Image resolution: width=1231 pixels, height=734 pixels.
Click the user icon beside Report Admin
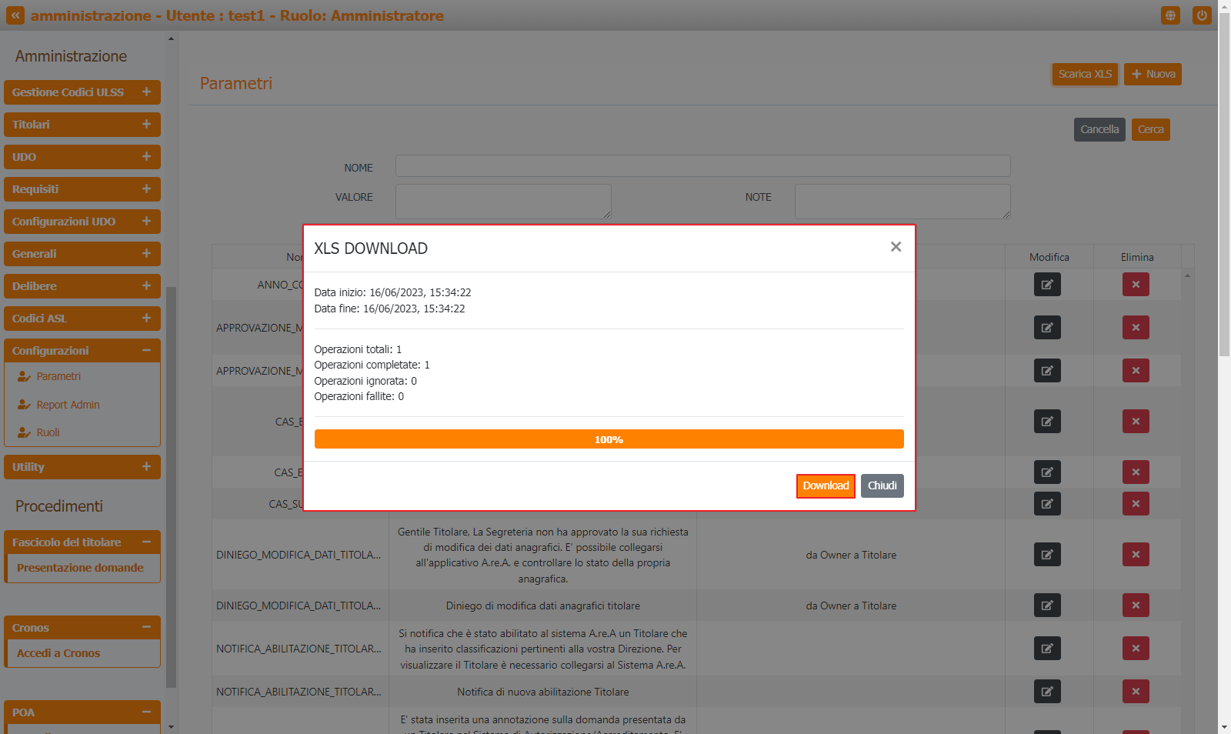[x=24, y=405]
